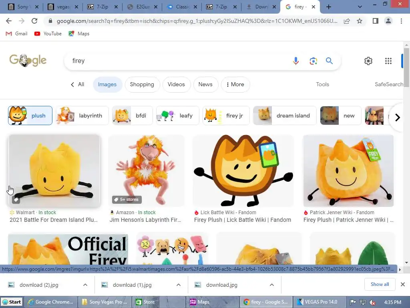
Task: Open YouTube bookmark
Action: tap(48, 34)
